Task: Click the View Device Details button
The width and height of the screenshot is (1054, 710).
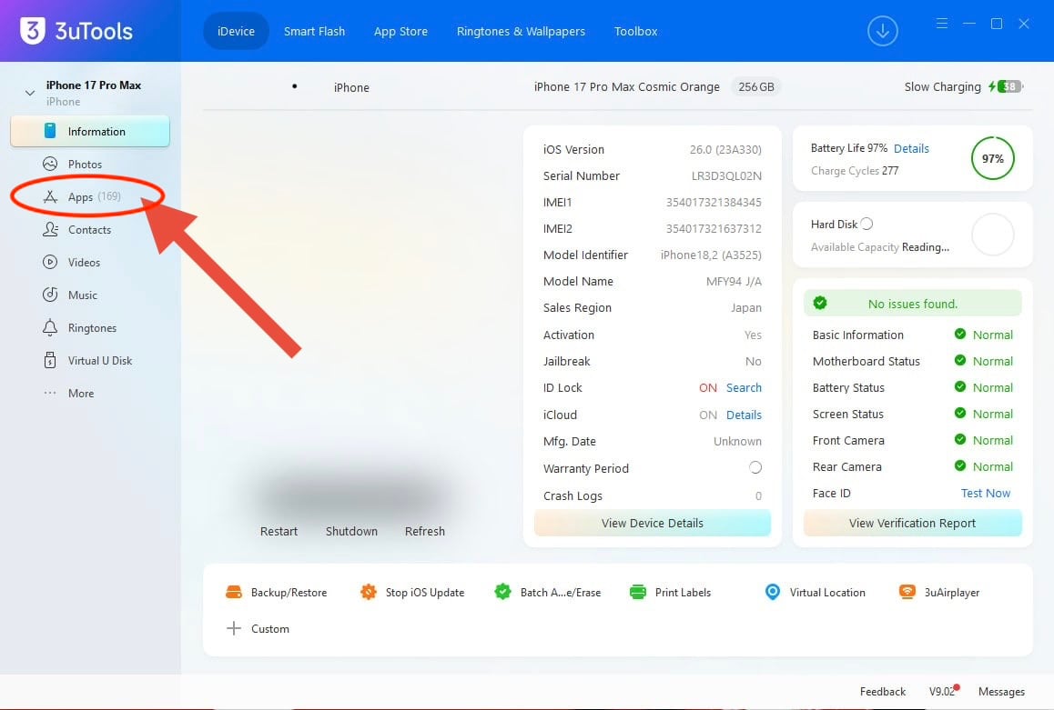Action: point(652,523)
